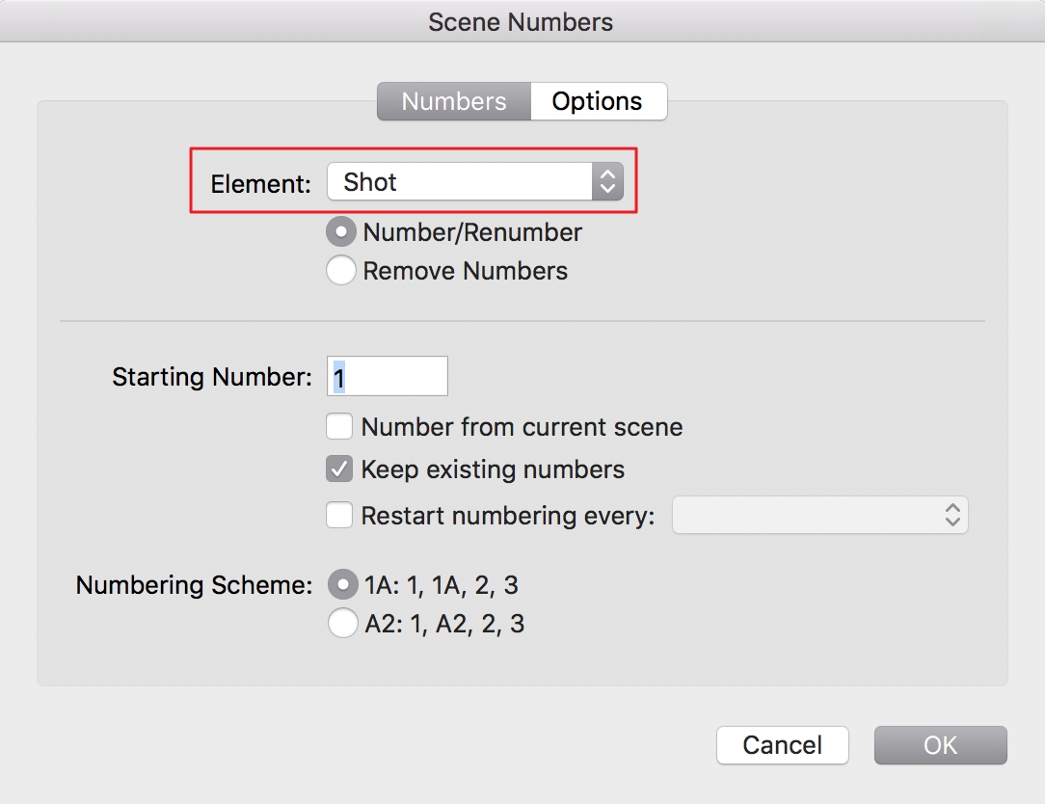Viewport: 1045px width, 804px height.
Task: Enable Number from current scene checkbox
Action: tap(339, 427)
